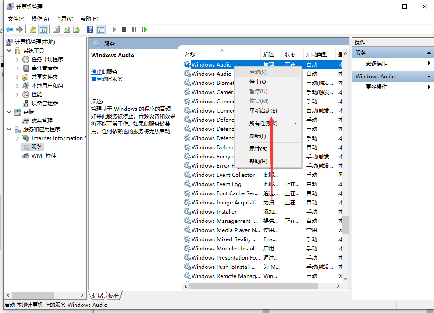434x313 pixels.
Task: Click the blue Back arrow toolbar icon
Action: 9,29
